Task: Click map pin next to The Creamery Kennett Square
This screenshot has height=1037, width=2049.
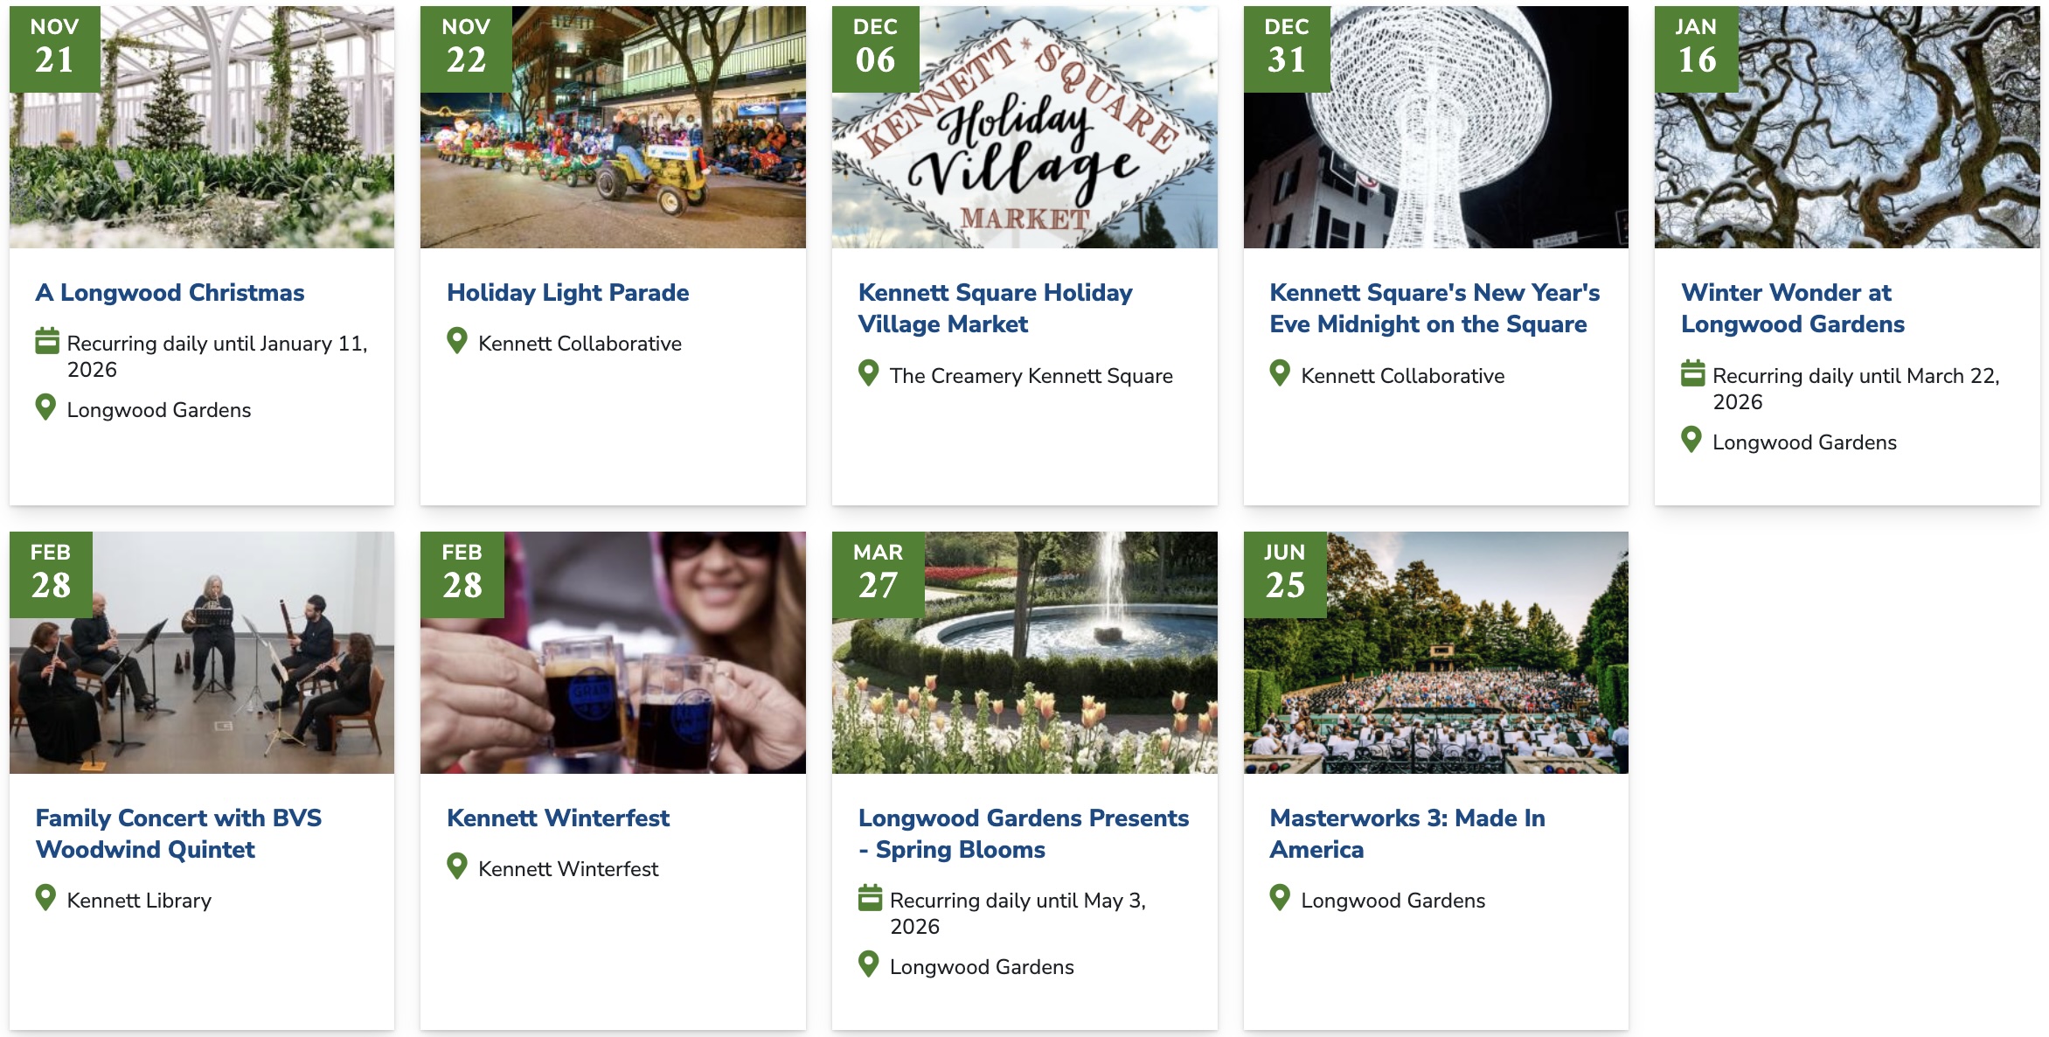Action: click(x=868, y=373)
